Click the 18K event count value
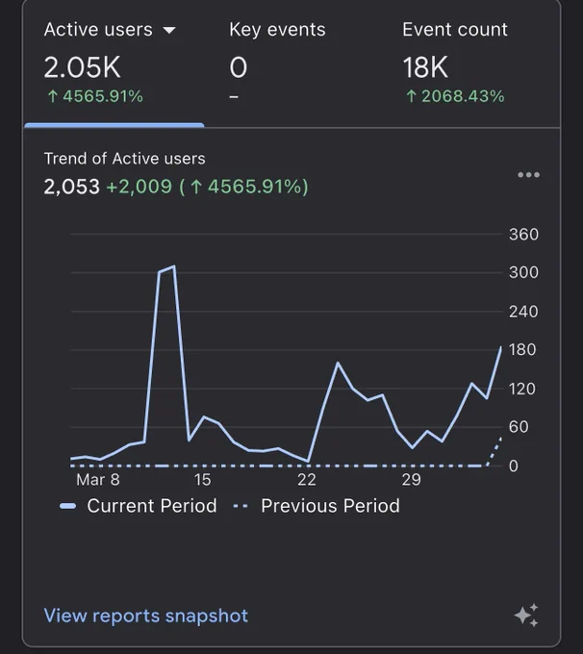 coord(425,67)
